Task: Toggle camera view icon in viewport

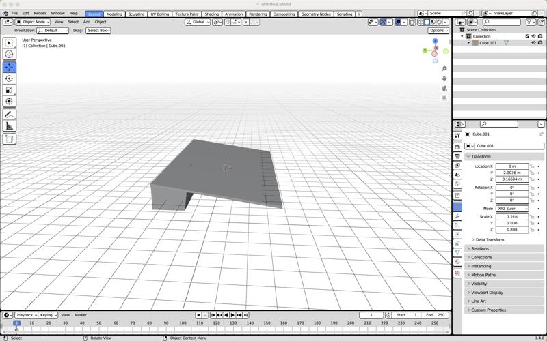Action: tap(444, 89)
